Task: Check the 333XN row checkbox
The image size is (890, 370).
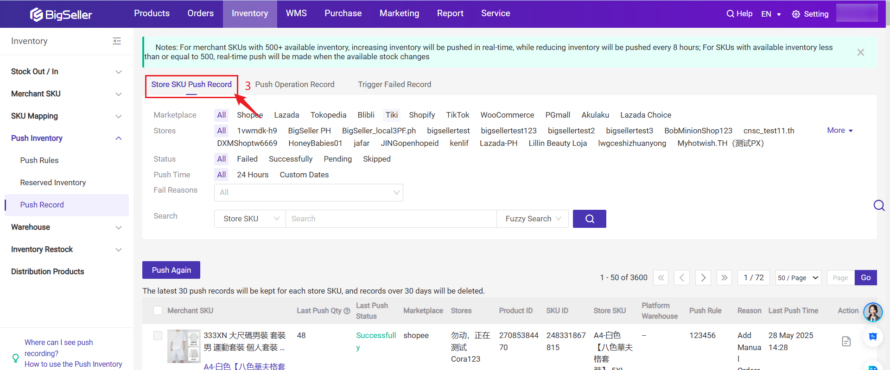Action: pyautogui.click(x=158, y=336)
